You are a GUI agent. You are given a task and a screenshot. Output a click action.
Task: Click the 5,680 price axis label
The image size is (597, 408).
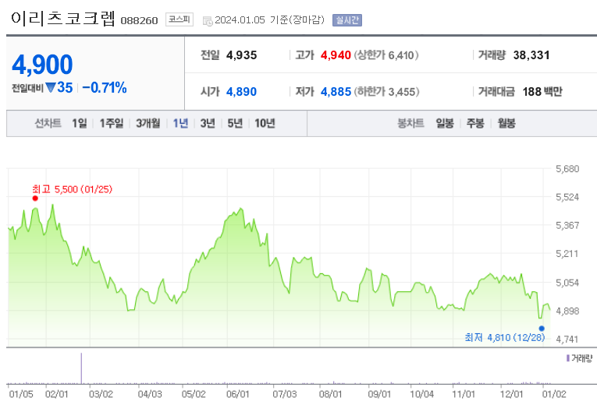[567, 169]
